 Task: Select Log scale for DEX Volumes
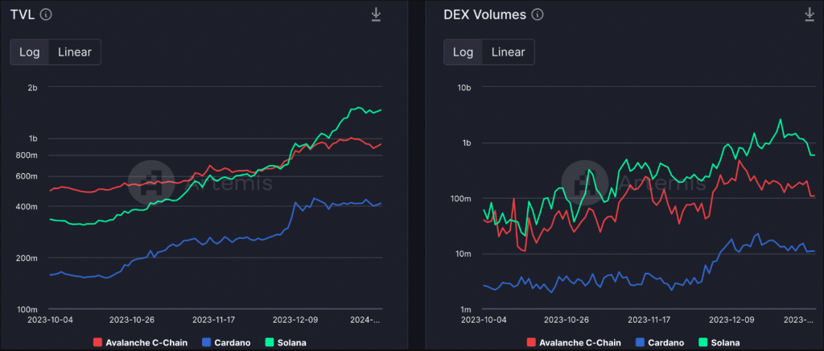(x=463, y=52)
